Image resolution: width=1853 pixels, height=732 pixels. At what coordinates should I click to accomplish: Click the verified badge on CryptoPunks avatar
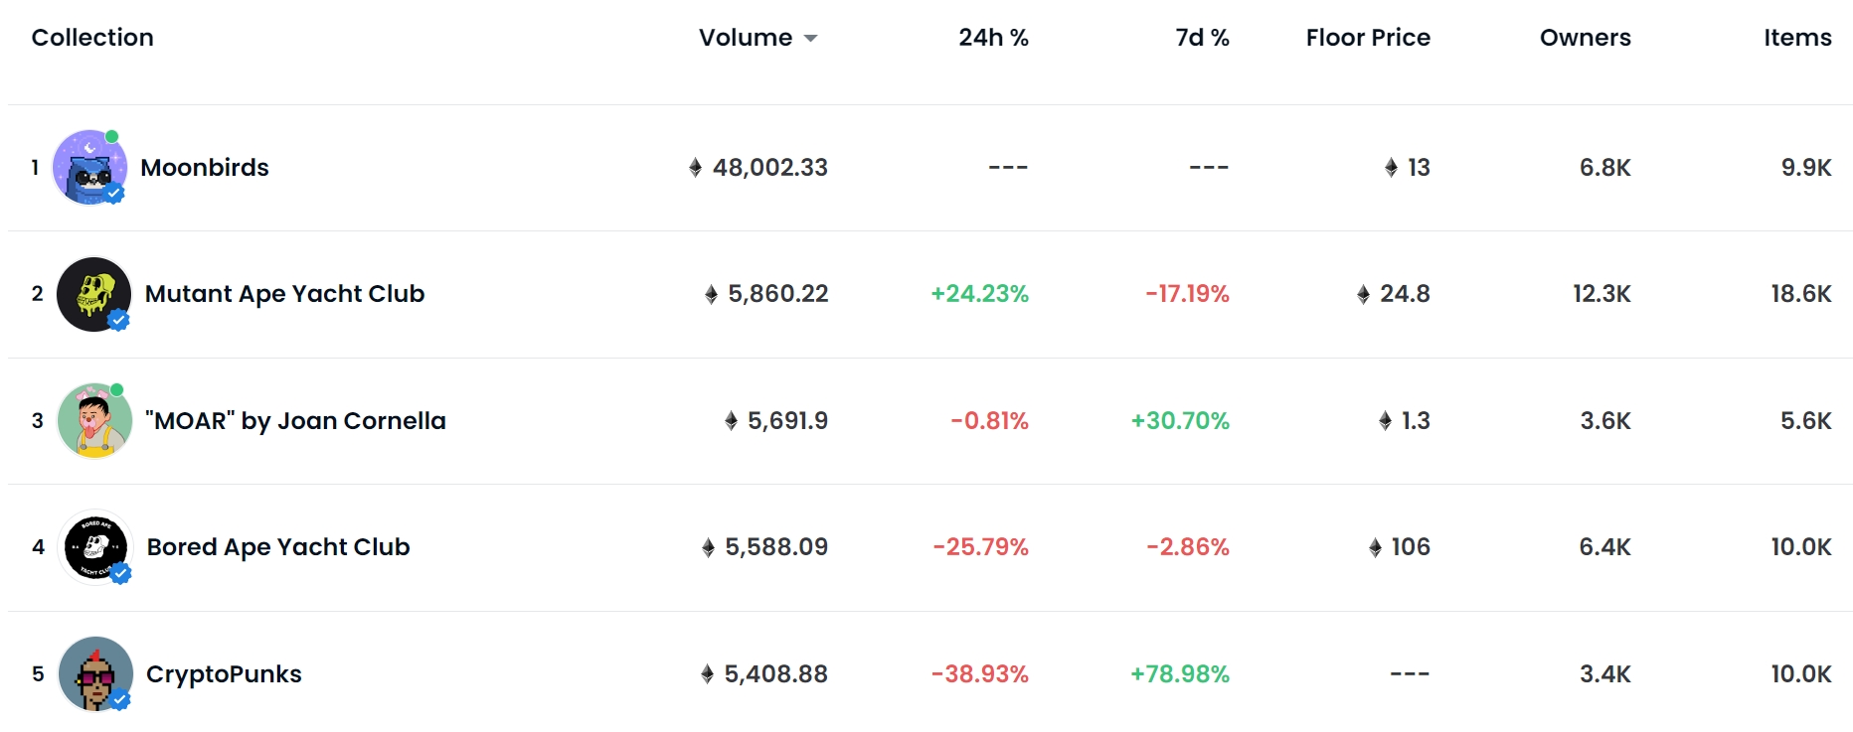[119, 699]
